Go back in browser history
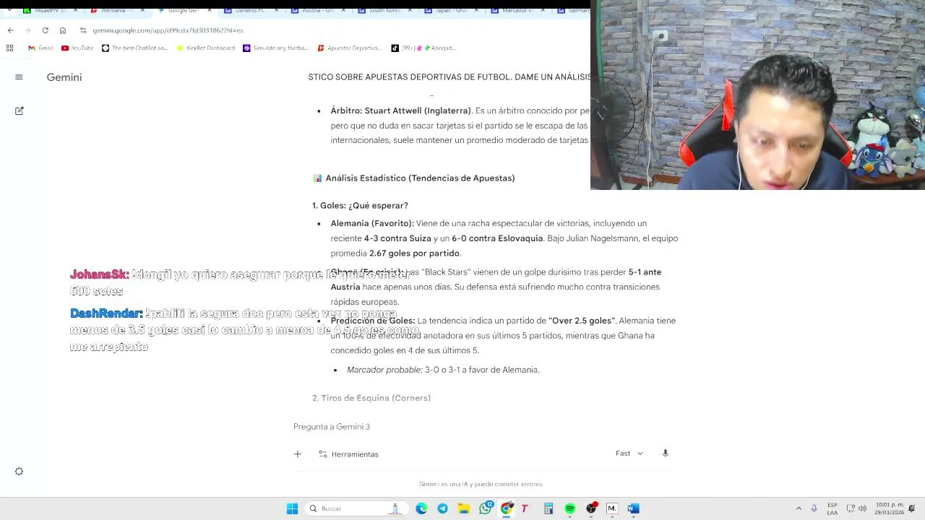 pos(10,30)
